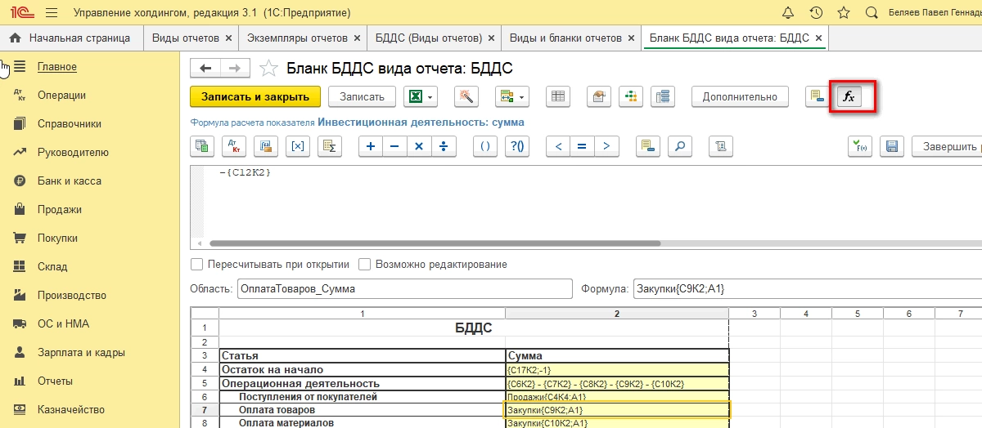
Task: Insert the division operator into the formula
Action: (x=443, y=146)
